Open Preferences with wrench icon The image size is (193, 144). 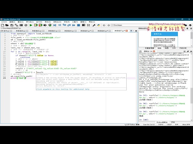(94, 25)
